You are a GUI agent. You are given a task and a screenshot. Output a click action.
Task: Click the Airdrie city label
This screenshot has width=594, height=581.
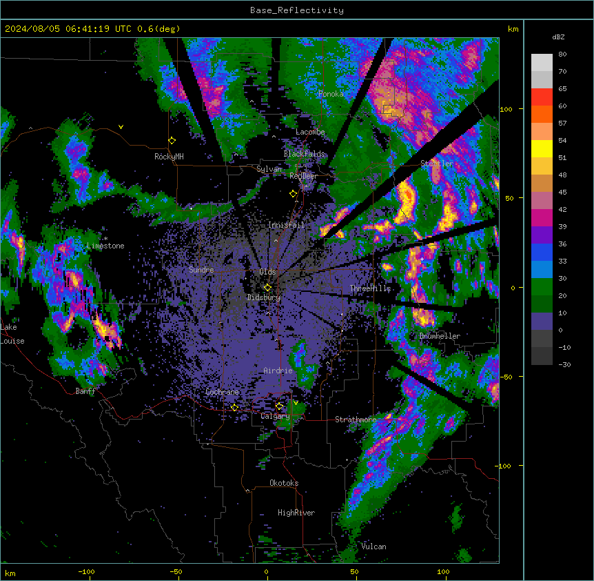[x=278, y=371]
